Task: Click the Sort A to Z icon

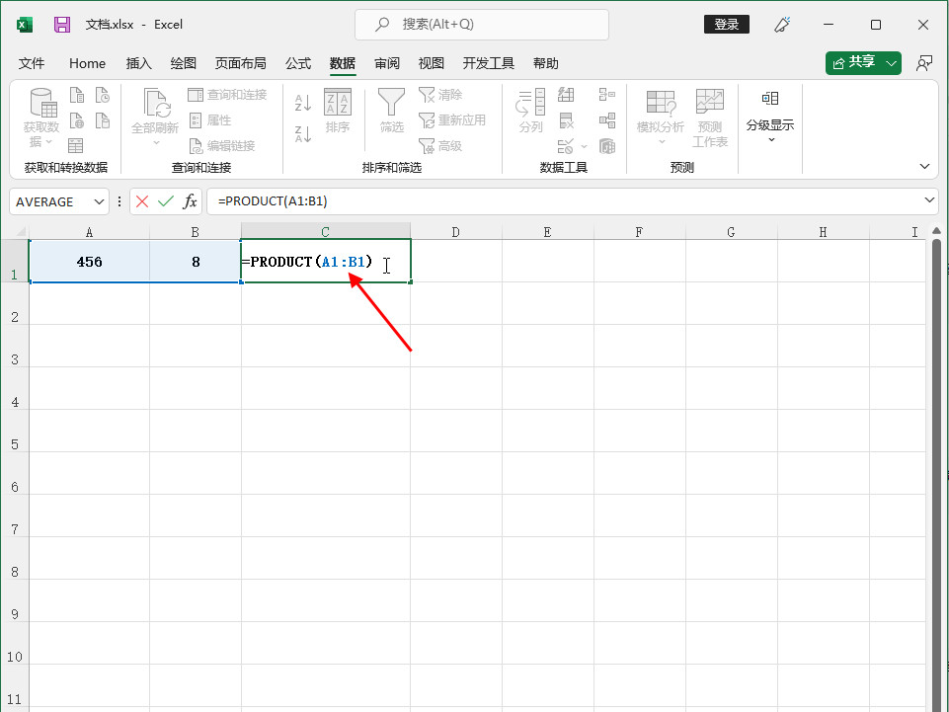Action: coord(303,103)
